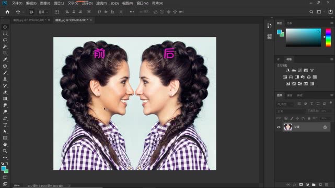
Task: Open the 文件(F) File menu
Action: pos(17,3)
